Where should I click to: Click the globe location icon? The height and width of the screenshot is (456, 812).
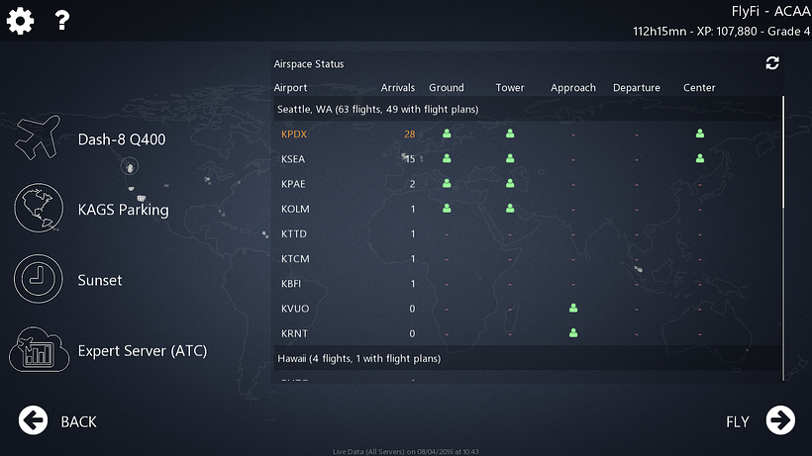pyautogui.click(x=39, y=208)
